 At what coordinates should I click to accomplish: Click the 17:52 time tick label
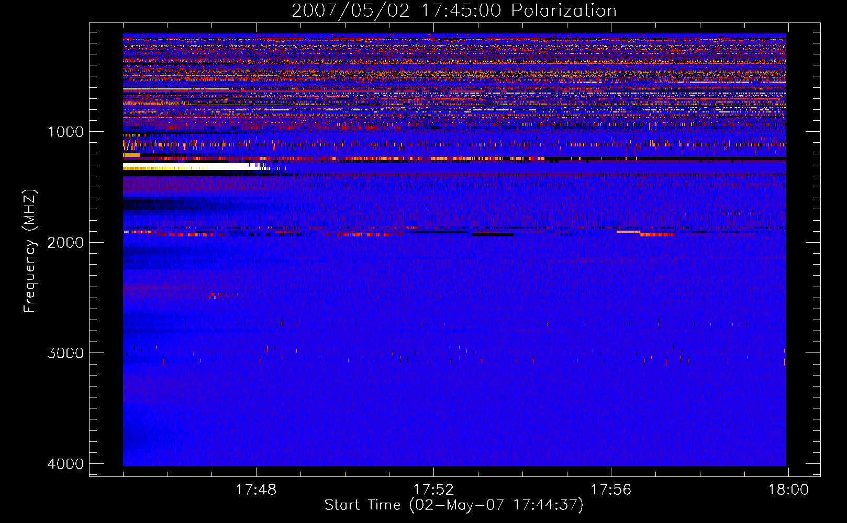pos(433,490)
